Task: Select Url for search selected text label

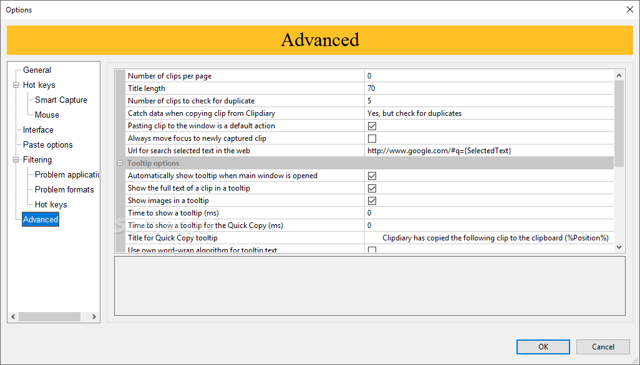Action: click(189, 151)
